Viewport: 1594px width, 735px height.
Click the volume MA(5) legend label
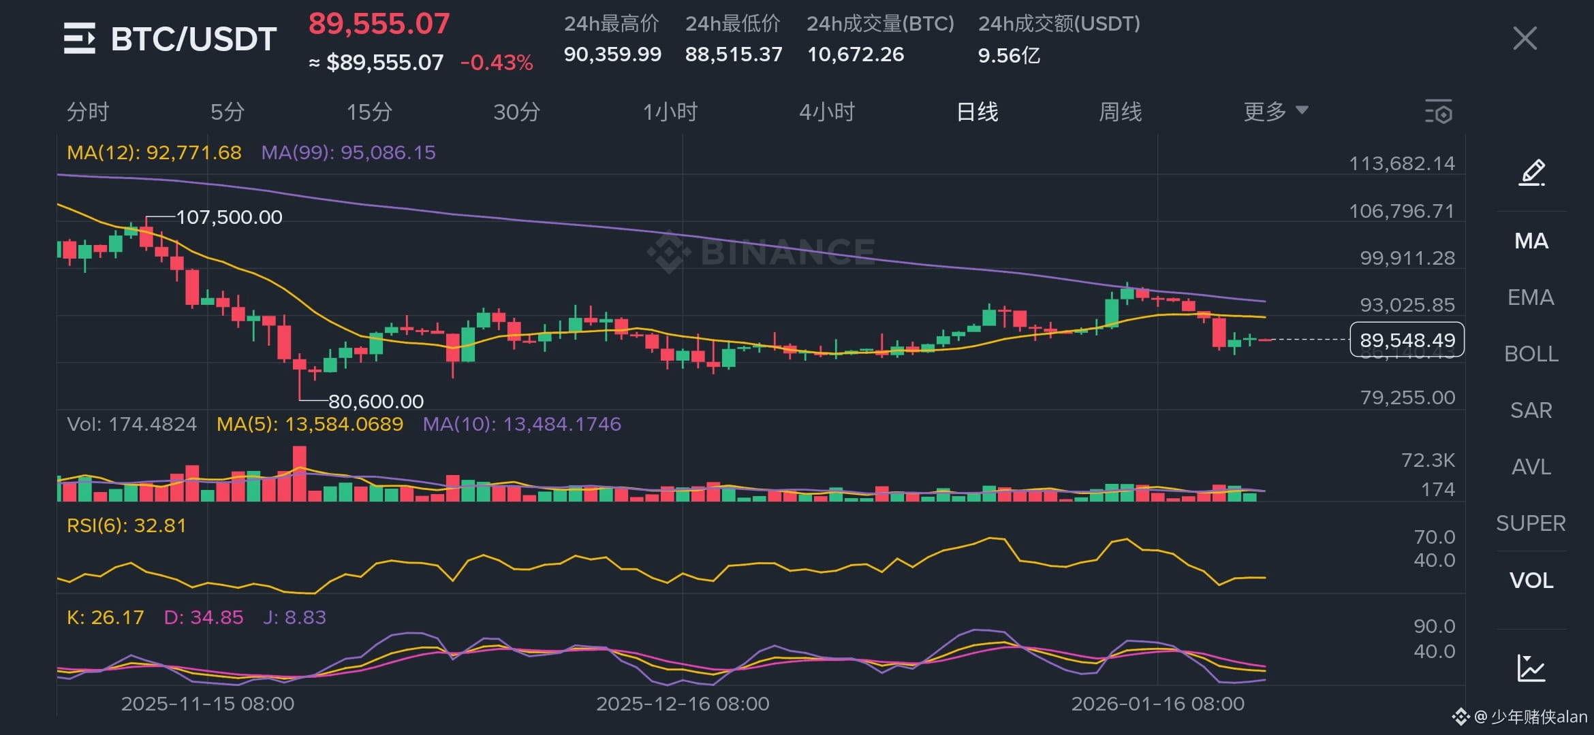[310, 424]
